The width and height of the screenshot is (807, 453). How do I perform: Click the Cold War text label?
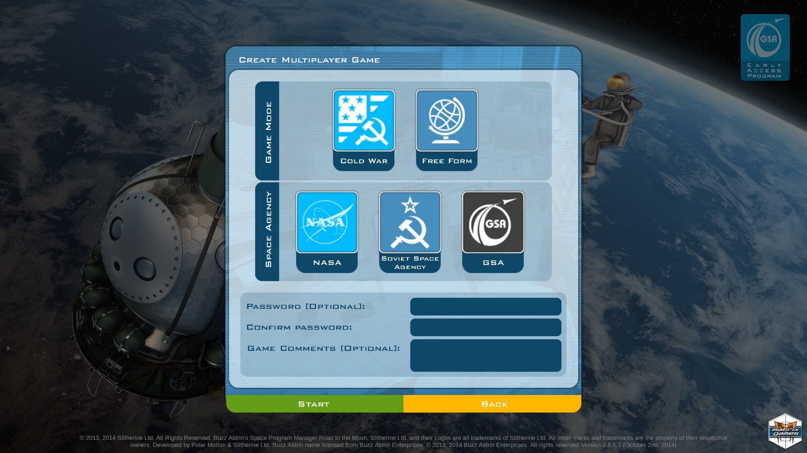(x=364, y=161)
